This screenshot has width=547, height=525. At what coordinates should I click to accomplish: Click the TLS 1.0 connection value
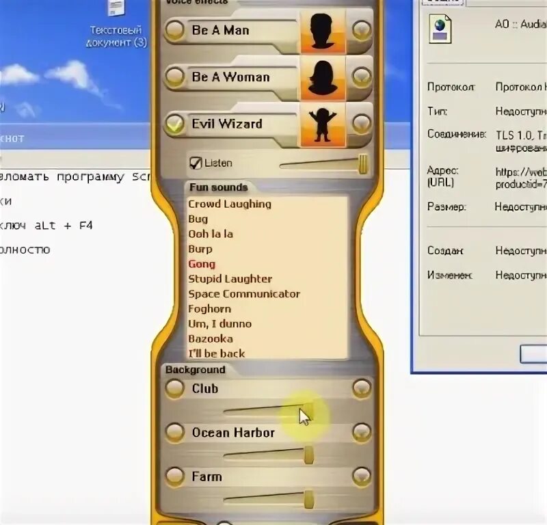click(x=521, y=141)
